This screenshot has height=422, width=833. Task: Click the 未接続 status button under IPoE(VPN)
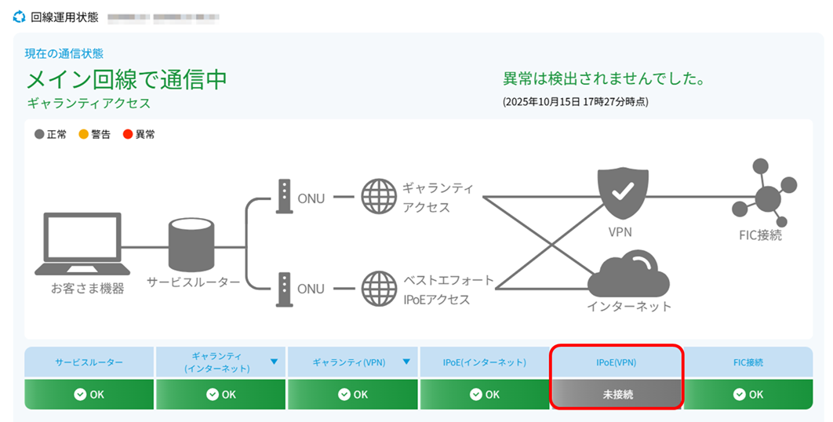pos(617,395)
